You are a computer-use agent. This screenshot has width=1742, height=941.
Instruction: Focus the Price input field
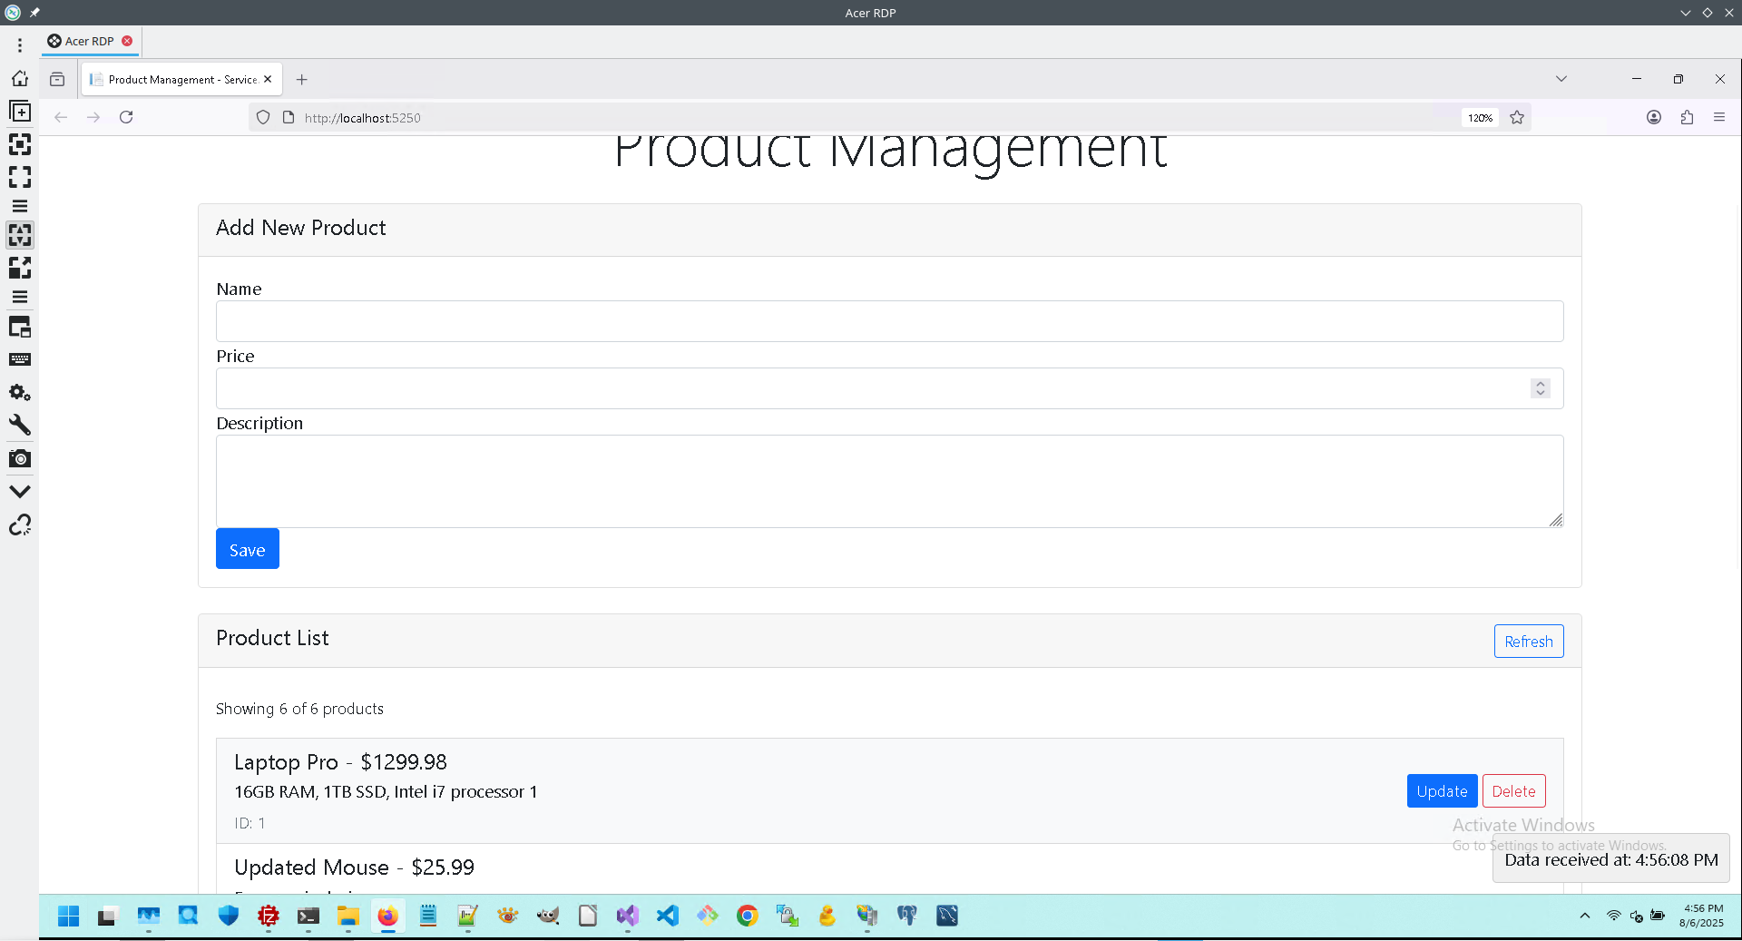889,388
